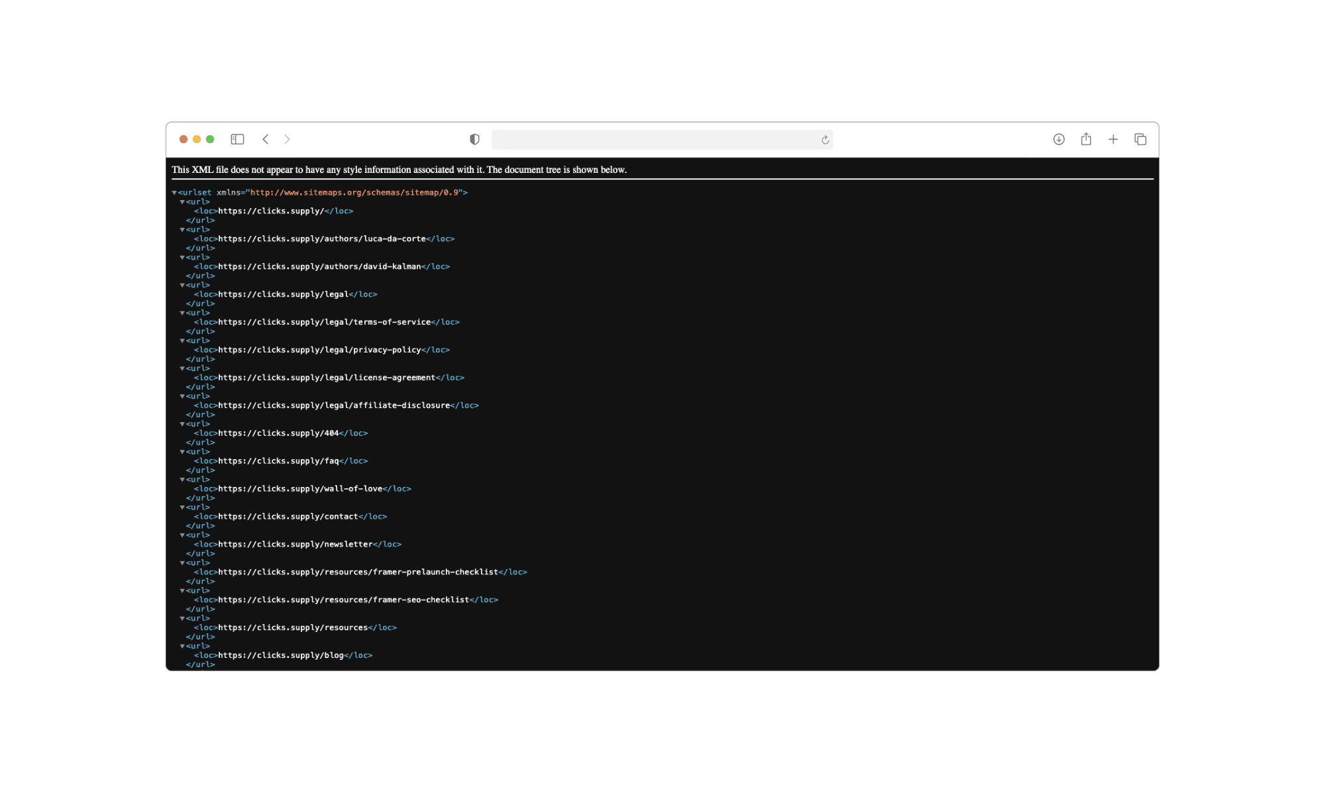Image resolution: width=1325 pixels, height=795 pixels.
Task: Click the sitemaps.org schema namespace URL
Action: pos(354,193)
